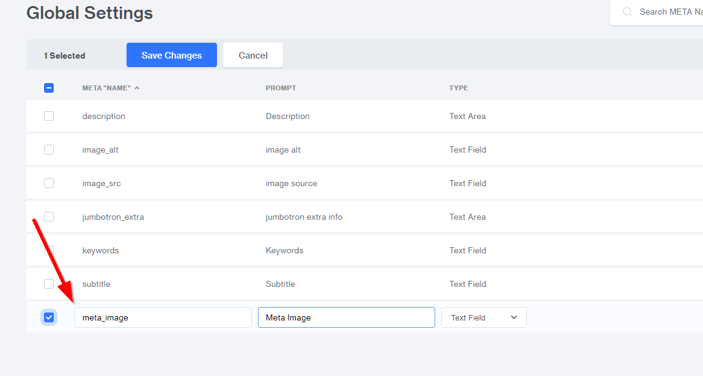The image size is (703, 376).
Task: Sort by META "NAME" column header
Action: (x=106, y=88)
